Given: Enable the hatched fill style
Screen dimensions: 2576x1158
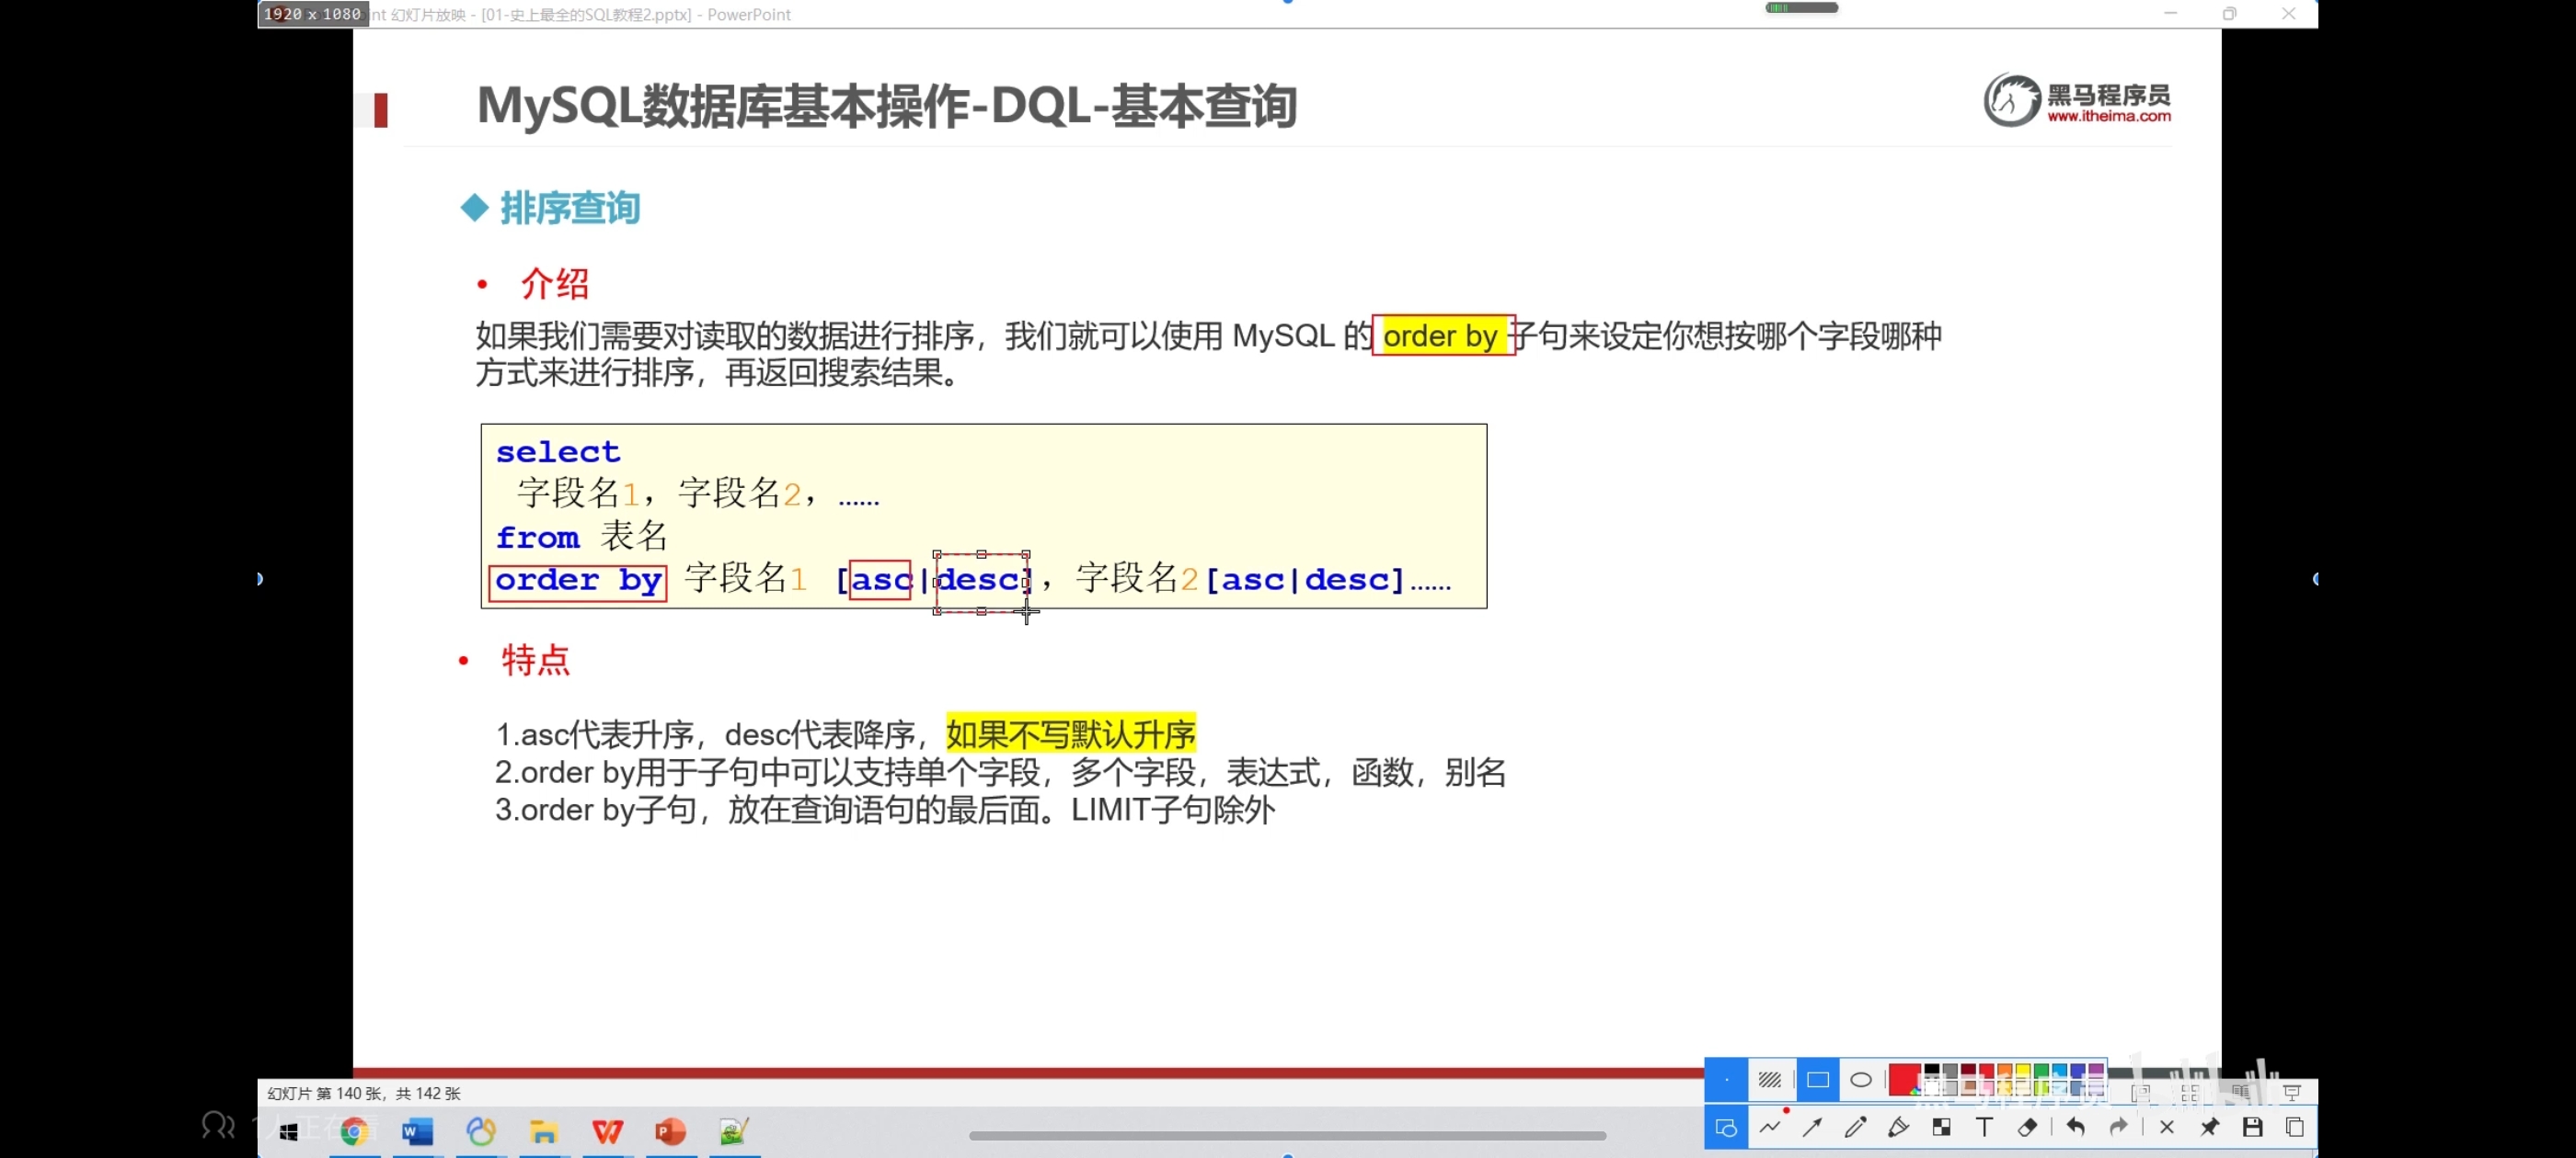Looking at the screenshot, I should tap(1770, 1079).
